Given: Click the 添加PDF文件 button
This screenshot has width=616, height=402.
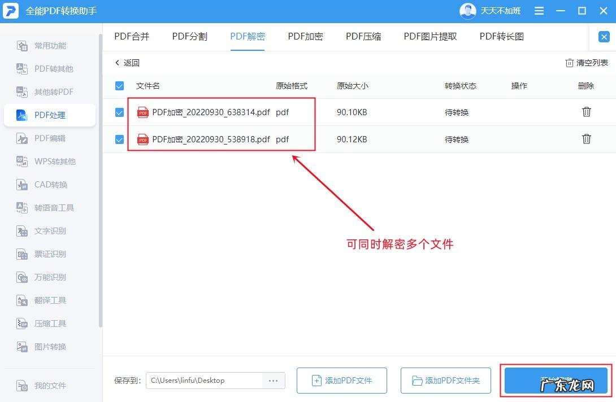Looking at the screenshot, I should 341,381.
